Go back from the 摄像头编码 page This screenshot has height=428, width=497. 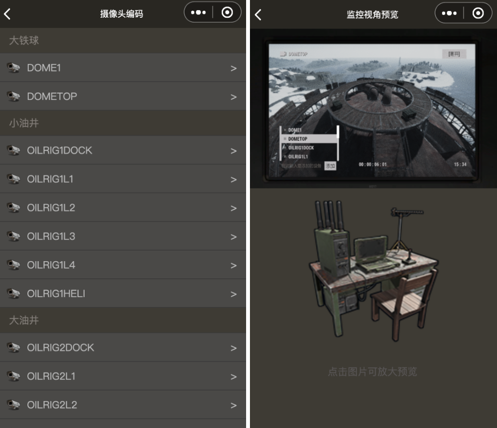coord(7,14)
